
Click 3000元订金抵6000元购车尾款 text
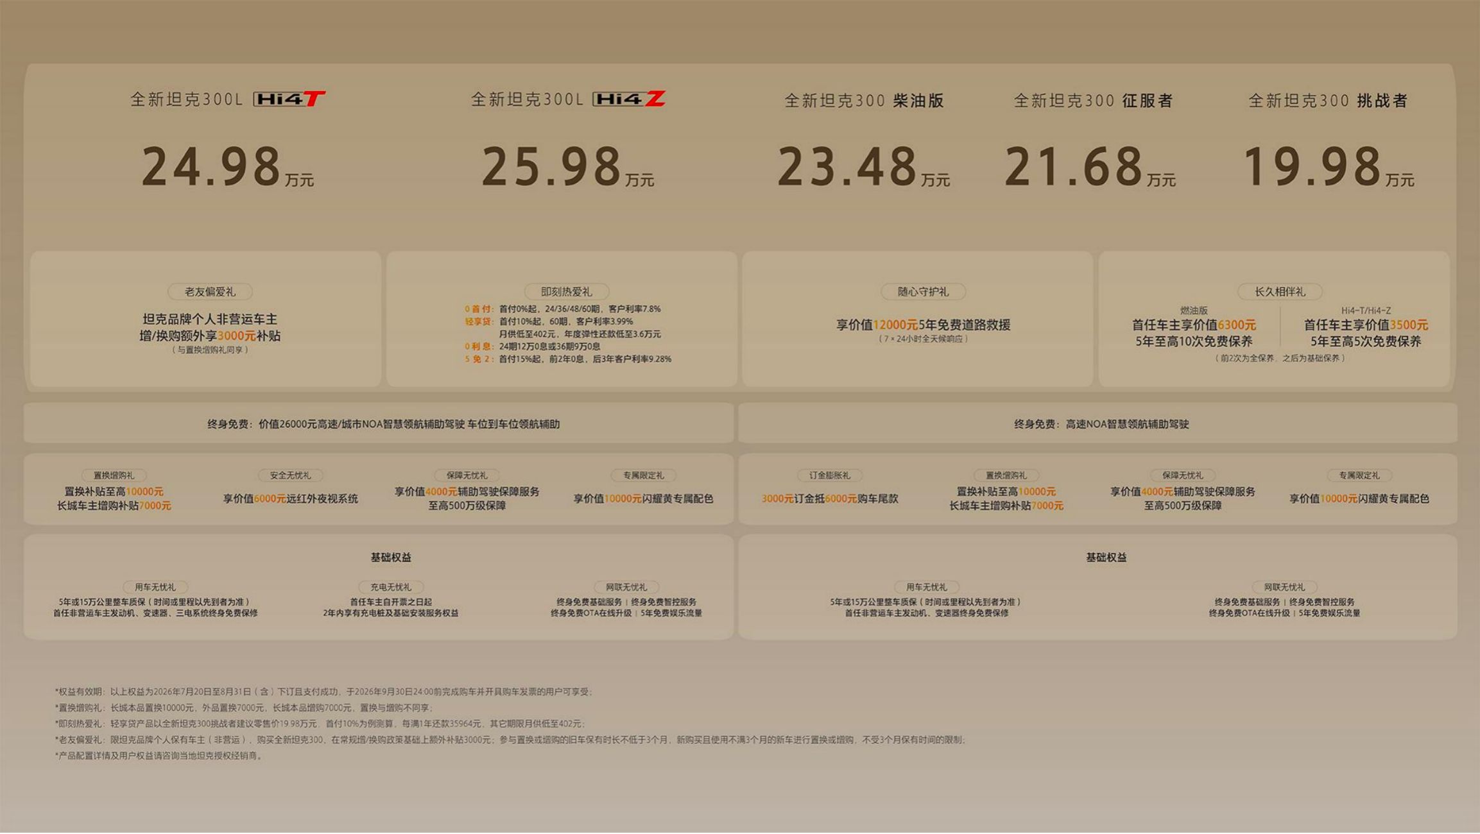tap(829, 499)
